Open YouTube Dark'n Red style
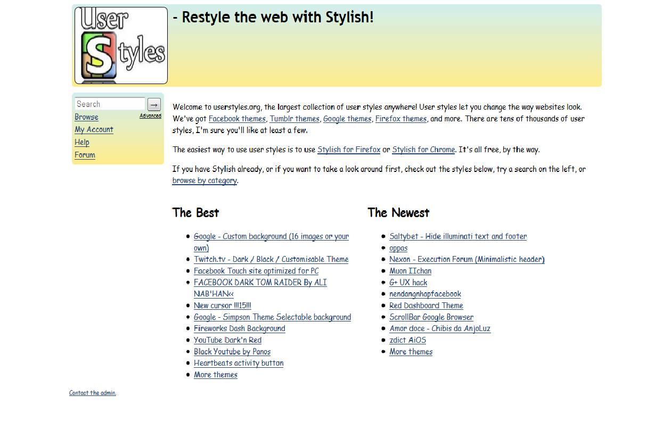 [x=227, y=340]
